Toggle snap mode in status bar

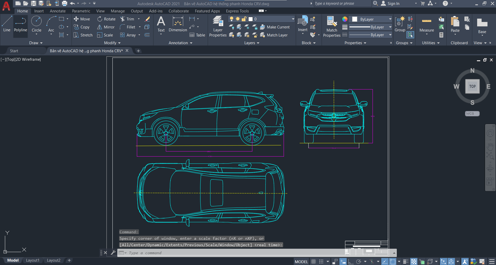[x=321, y=262]
